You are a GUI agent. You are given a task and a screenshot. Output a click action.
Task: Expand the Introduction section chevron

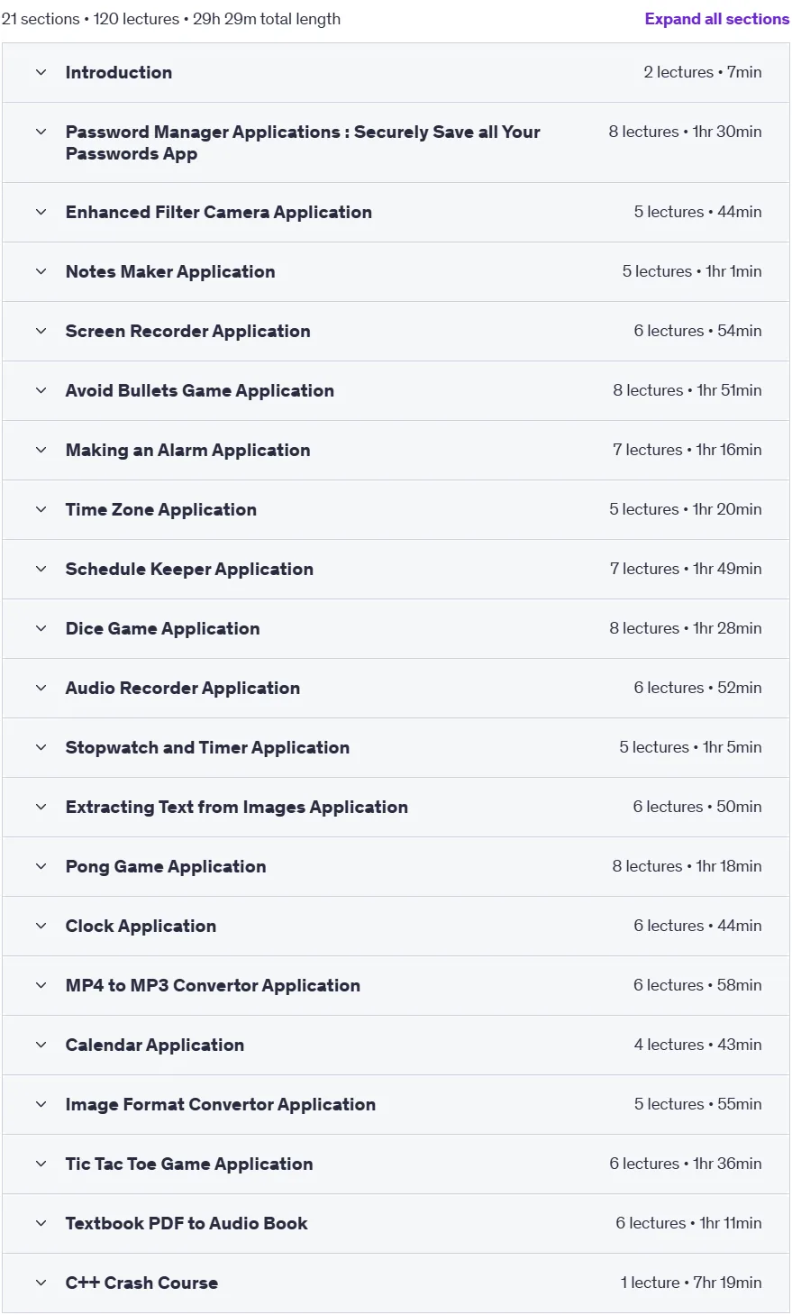41,72
